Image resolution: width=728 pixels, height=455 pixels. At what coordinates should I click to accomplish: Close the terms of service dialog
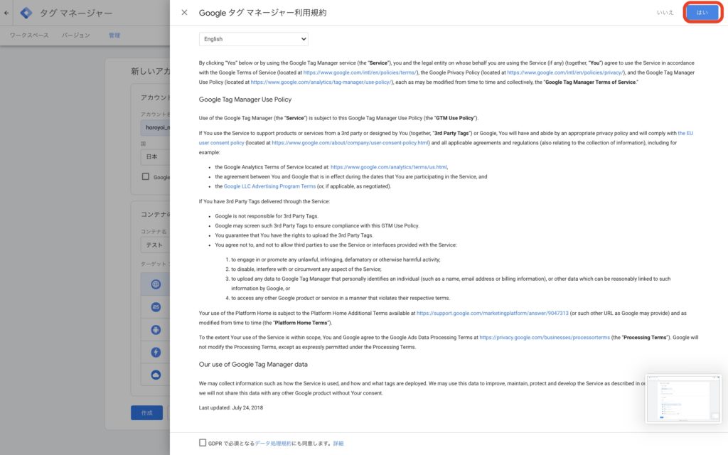click(184, 13)
